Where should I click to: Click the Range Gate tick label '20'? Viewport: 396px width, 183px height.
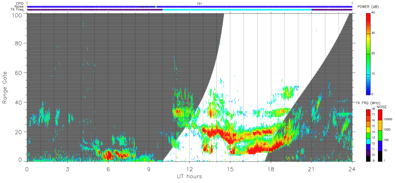18,132
